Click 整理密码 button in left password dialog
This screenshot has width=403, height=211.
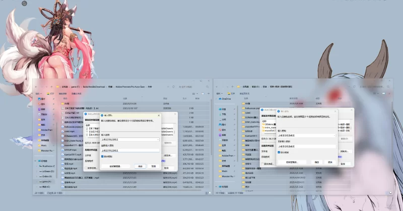tap(115, 166)
